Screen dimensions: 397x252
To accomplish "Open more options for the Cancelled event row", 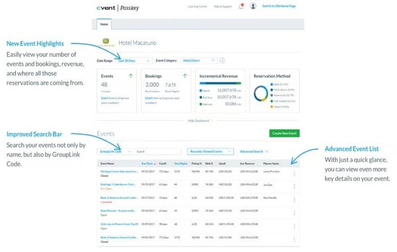I will coord(294,200).
